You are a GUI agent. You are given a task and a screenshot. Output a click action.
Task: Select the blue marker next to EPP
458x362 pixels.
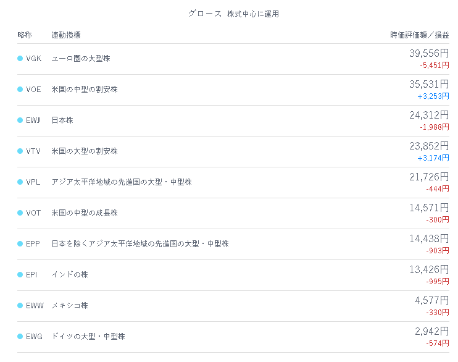[20, 244]
